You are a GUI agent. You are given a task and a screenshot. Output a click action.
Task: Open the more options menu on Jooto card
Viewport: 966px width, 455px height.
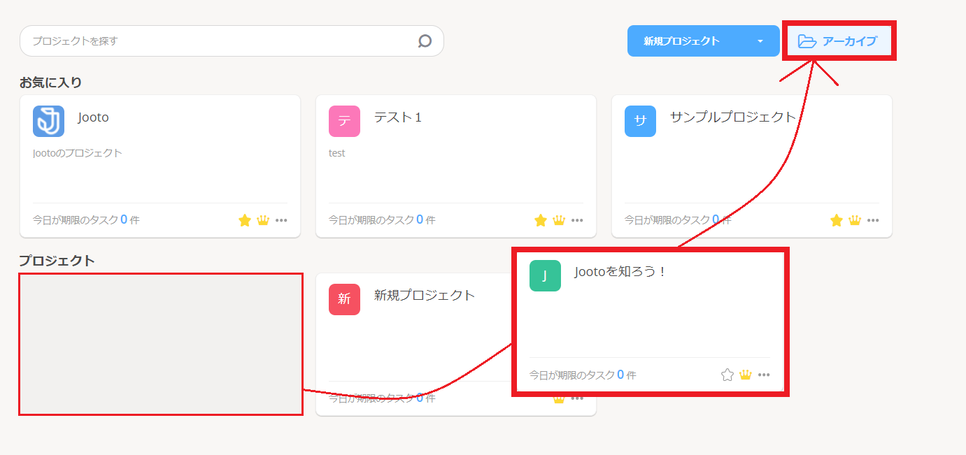click(x=281, y=220)
